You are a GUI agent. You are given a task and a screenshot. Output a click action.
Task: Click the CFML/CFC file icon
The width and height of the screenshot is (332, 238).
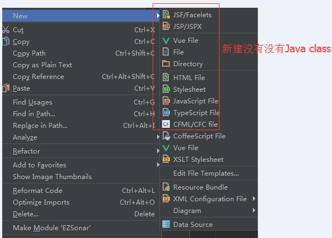[x=166, y=124]
